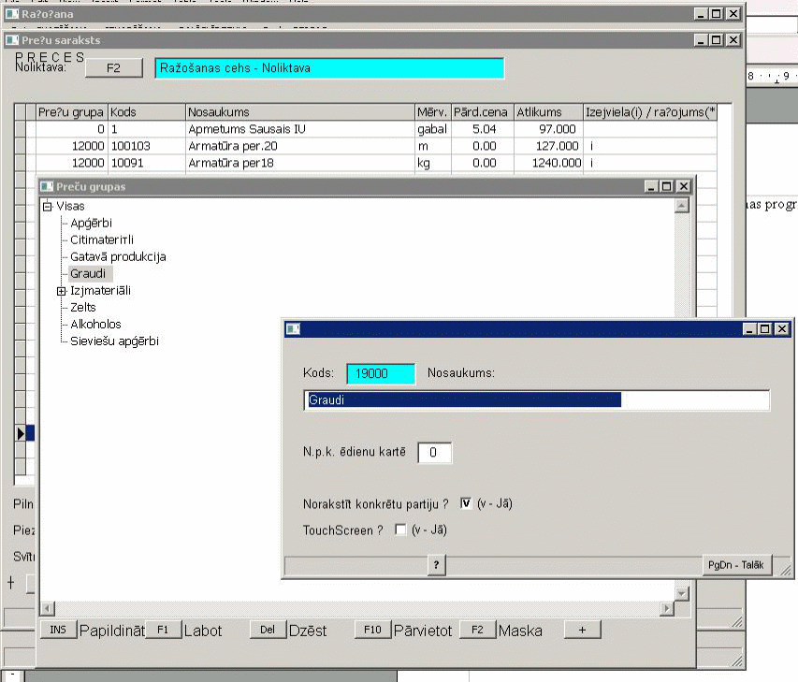Screen dimensions: 798x682
Task: Click the F1 button for Labot
Action: pos(163,630)
